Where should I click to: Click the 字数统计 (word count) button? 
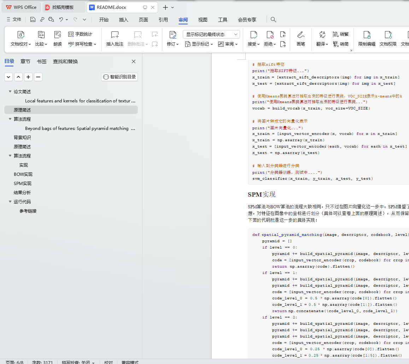[80, 34]
